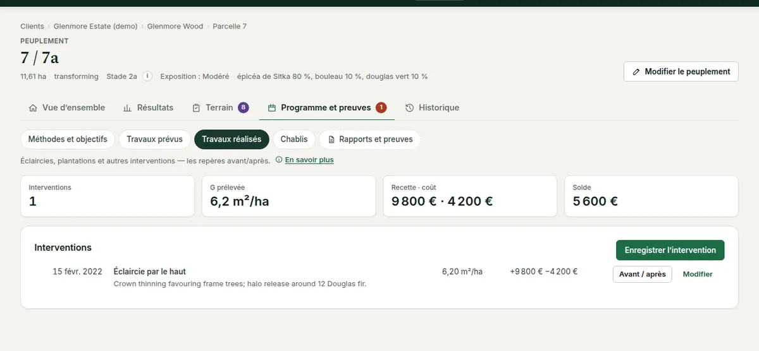Go to Clients in the breadcrumb
Image resolution: width=759 pixels, height=351 pixels.
32,27
